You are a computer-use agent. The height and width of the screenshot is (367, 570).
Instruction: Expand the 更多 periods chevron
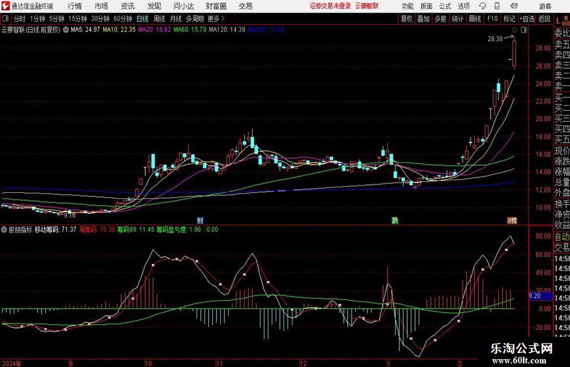pos(223,19)
